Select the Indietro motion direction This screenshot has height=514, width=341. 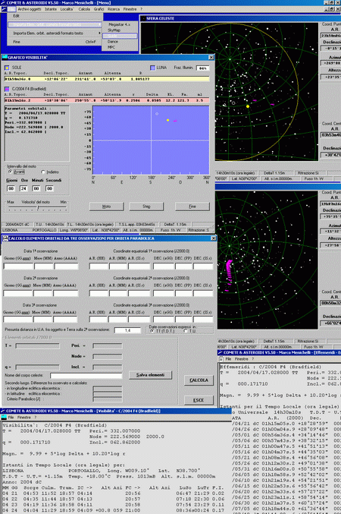pos(50,172)
